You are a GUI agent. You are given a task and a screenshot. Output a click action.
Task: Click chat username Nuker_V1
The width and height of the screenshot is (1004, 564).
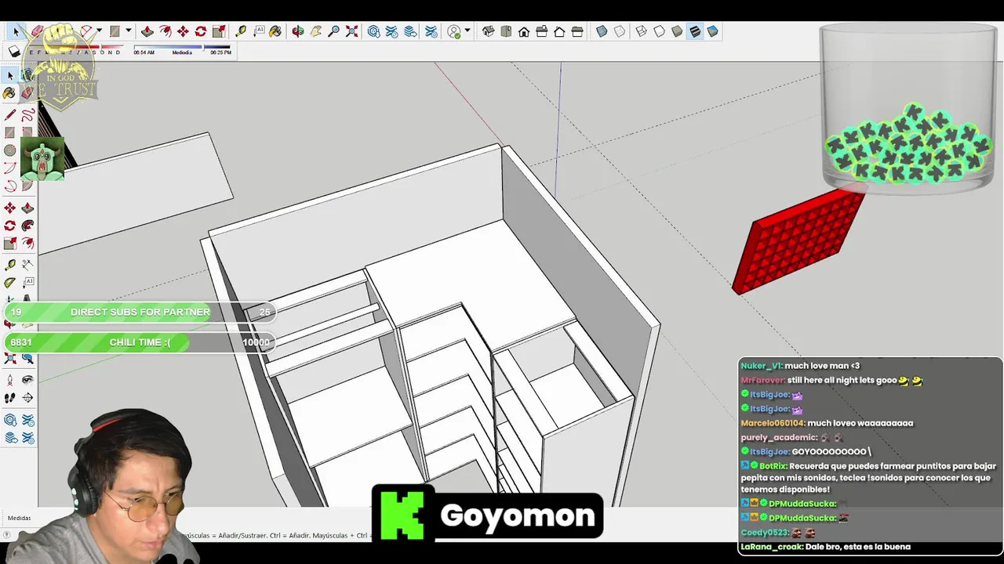click(761, 366)
